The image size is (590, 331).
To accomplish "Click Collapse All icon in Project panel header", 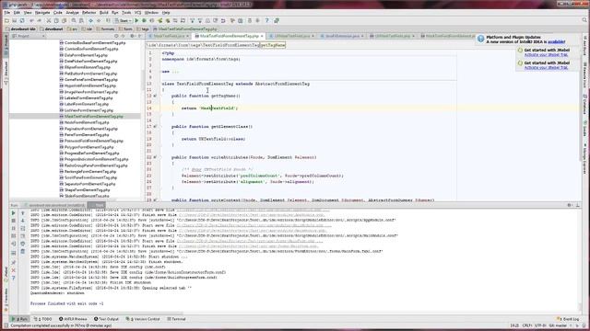I will pyautogui.click(x=123, y=36).
